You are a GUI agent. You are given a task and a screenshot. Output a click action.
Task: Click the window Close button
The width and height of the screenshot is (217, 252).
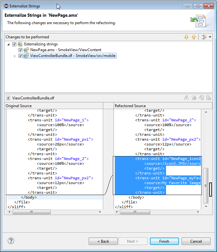(x=209, y=6)
